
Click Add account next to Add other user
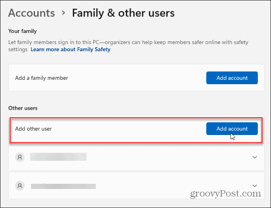pos(232,129)
